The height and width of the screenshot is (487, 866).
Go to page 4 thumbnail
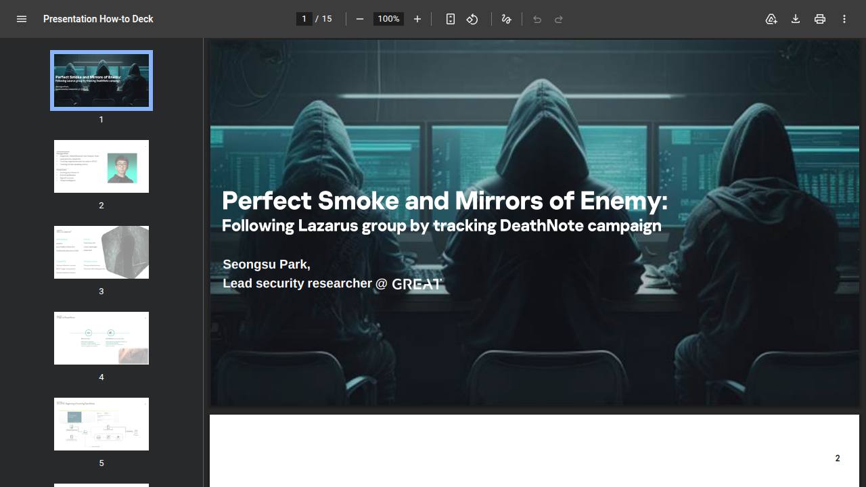pyautogui.click(x=101, y=338)
